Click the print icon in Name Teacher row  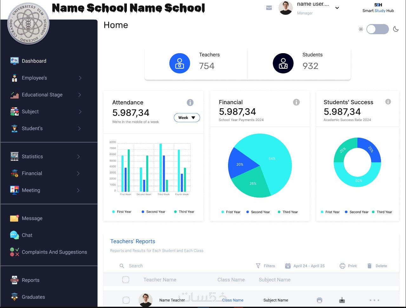click(319, 300)
